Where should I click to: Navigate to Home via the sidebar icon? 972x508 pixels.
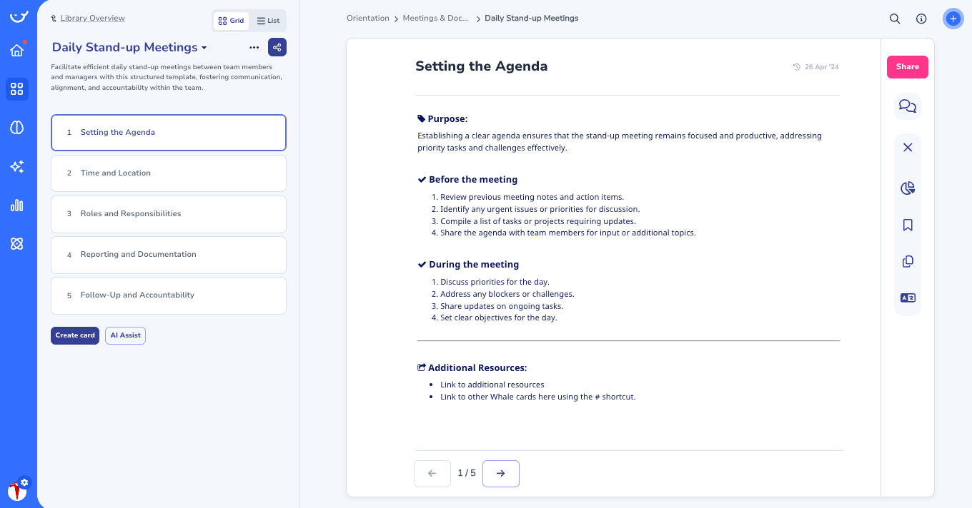[18, 51]
